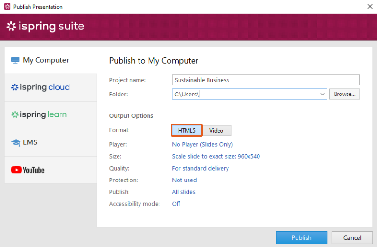
Task: Click the iSpring Cloud snowflake icon
Action: point(15,87)
